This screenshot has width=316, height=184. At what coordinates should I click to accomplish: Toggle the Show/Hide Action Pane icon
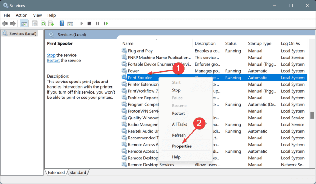tap(70, 23)
